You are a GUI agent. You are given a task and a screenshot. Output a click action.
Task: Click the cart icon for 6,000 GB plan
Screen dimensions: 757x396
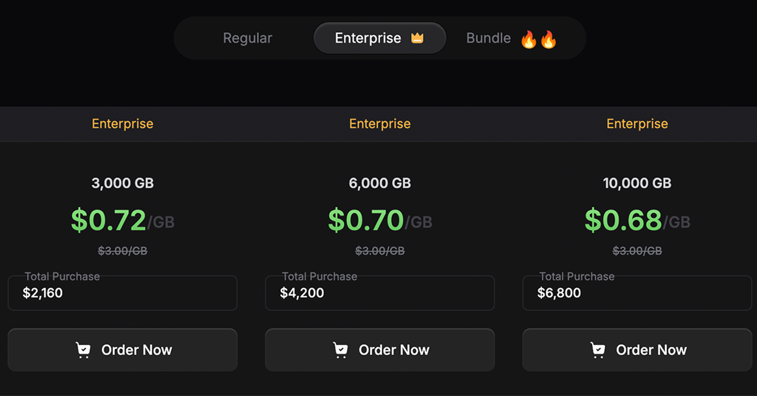click(341, 350)
